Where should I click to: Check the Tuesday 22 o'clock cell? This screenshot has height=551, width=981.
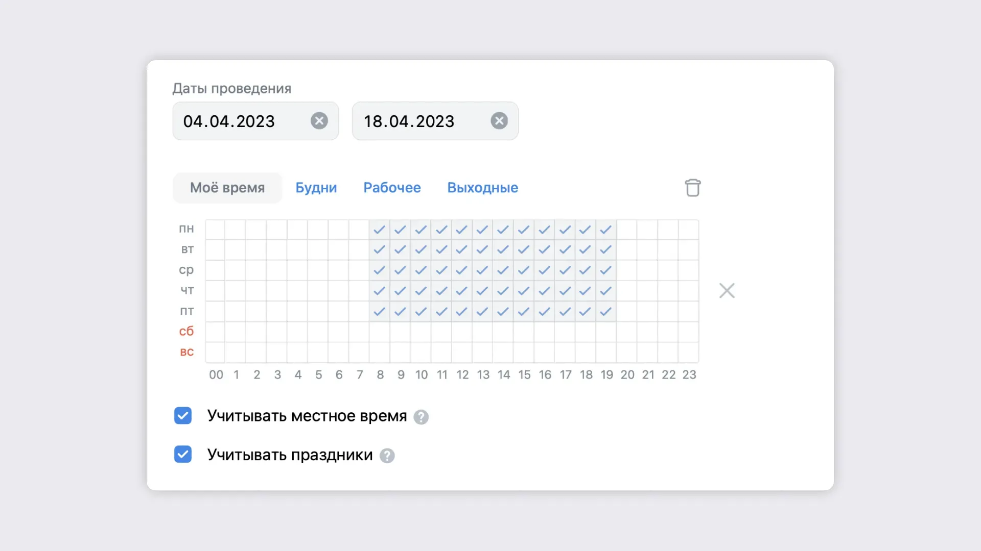point(668,250)
